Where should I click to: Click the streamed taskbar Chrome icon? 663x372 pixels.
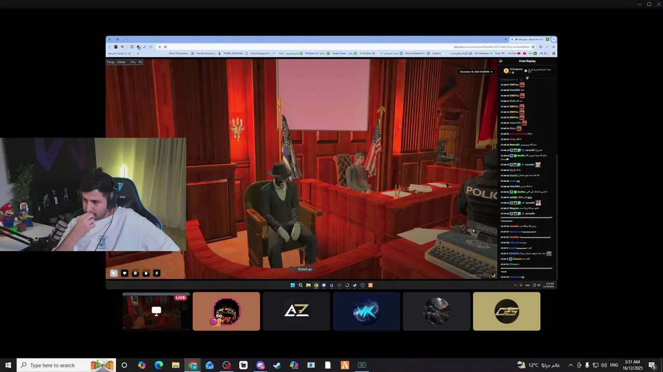click(316, 285)
